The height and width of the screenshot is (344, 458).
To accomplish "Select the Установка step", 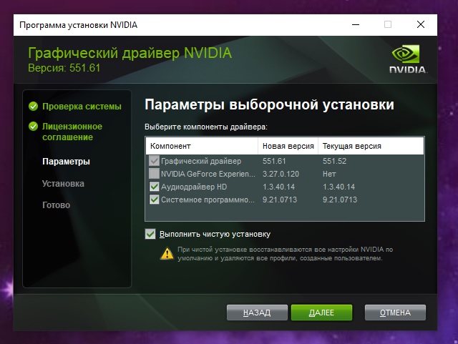I will 63,183.
